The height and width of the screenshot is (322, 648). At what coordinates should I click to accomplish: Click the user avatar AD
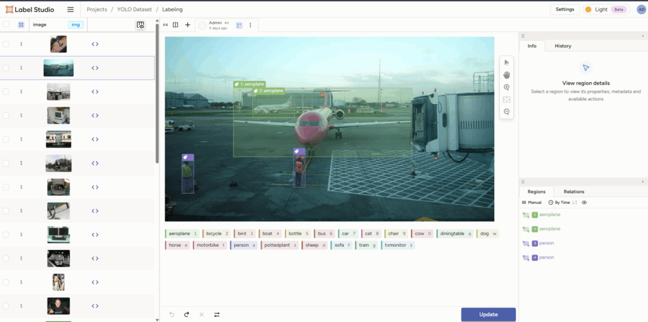[641, 9]
